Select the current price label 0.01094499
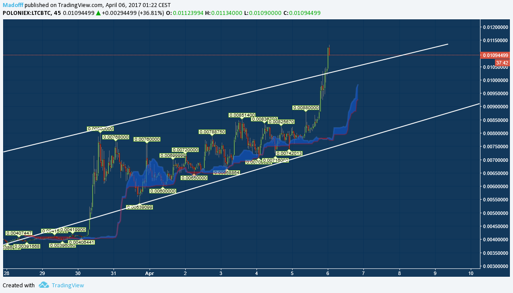The width and height of the screenshot is (513, 293). pos(496,55)
